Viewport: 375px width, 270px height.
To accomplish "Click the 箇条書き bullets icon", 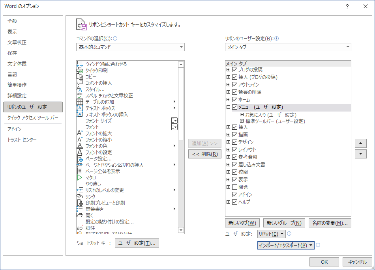I will point(80,209).
